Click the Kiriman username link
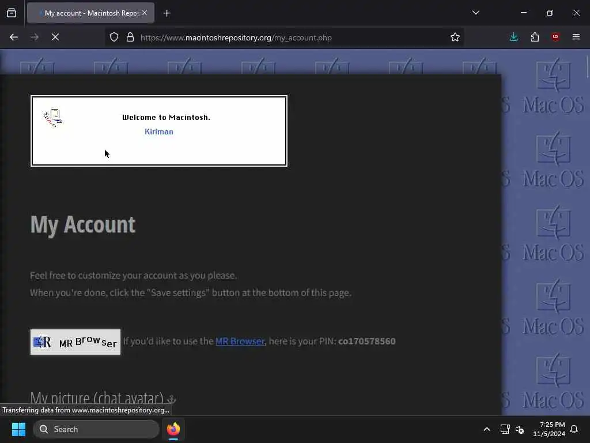This screenshot has width=590, height=443. click(159, 132)
